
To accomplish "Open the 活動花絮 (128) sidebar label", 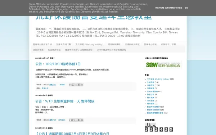I will coord(150,85).
